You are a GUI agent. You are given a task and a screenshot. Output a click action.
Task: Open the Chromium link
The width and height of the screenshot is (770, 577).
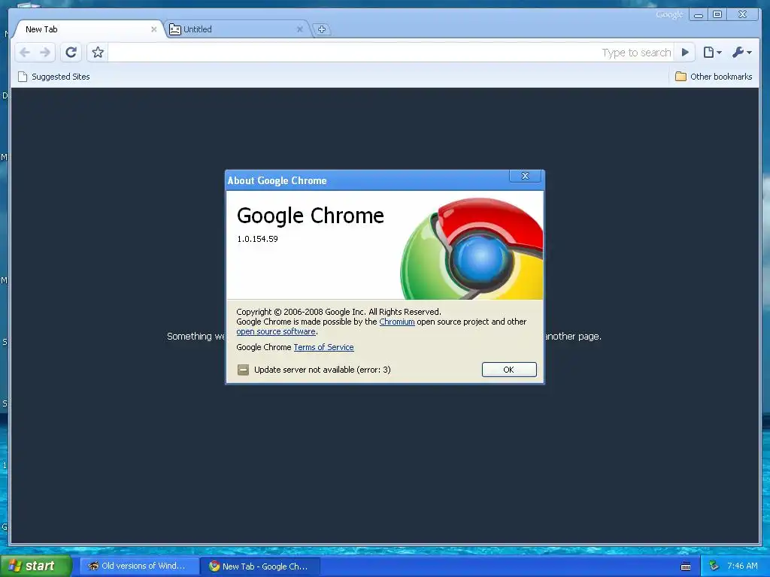click(x=397, y=322)
